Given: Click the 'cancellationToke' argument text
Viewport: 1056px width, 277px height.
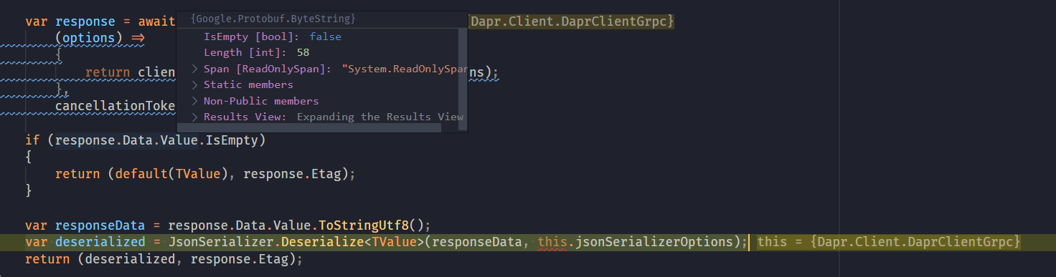Looking at the screenshot, I should pyautogui.click(x=115, y=106).
